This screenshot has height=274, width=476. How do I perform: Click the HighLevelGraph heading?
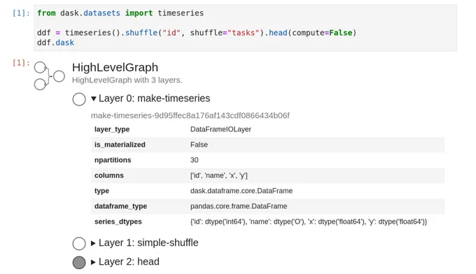[x=115, y=67]
